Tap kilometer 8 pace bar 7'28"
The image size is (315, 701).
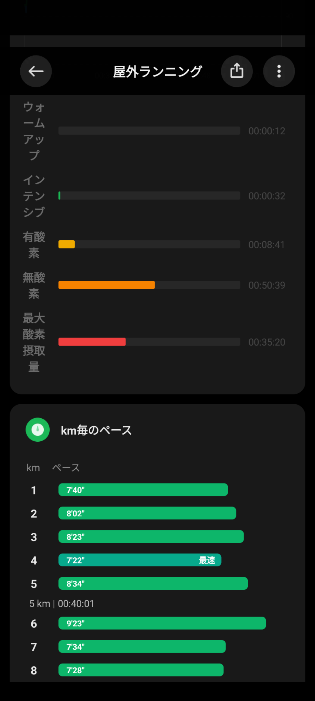(x=141, y=670)
